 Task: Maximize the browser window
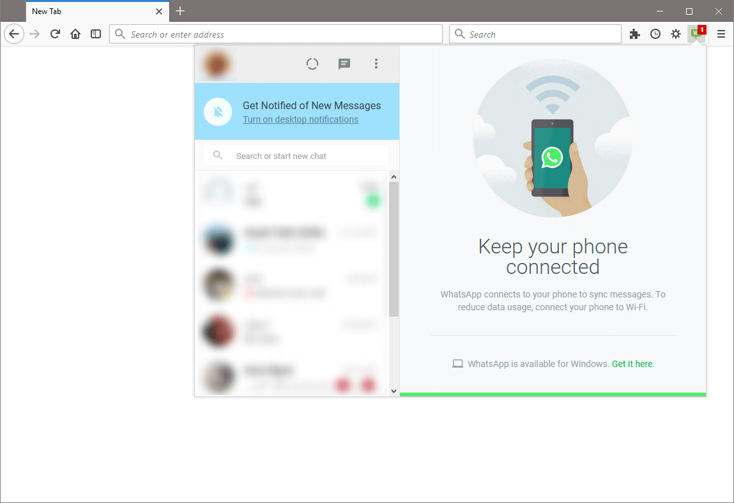pos(689,11)
